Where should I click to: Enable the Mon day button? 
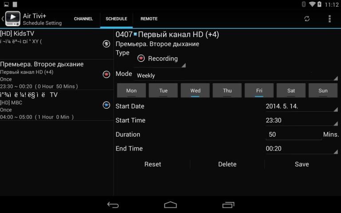click(x=131, y=91)
